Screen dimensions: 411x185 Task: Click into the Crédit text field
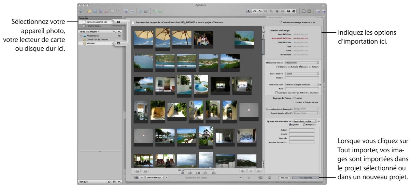tap(301, 134)
